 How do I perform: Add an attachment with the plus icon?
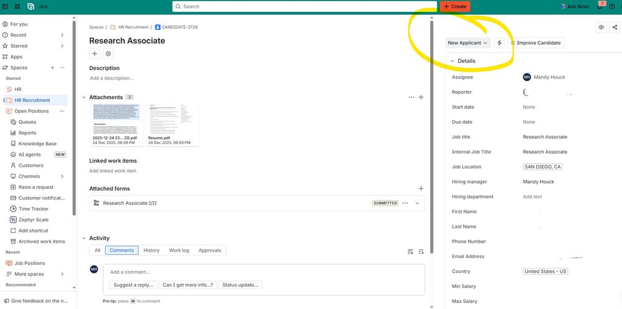point(422,97)
